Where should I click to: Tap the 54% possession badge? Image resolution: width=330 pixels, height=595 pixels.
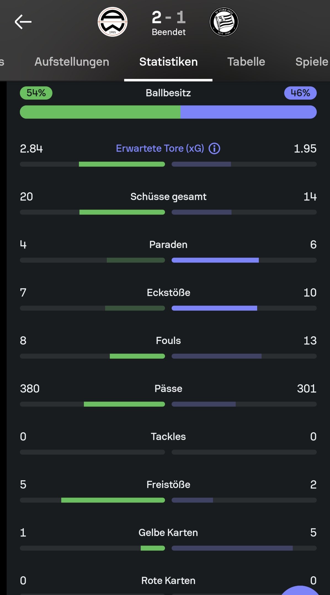point(36,93)
